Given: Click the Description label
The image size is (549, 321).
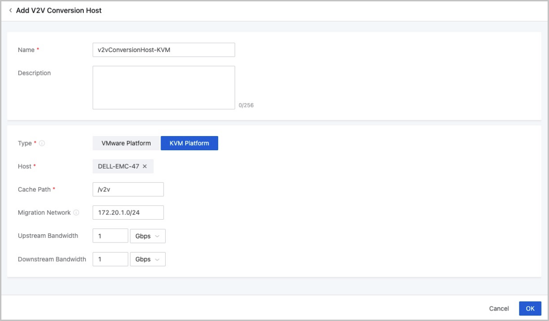Looking at the screenshot, I should 34,73.
